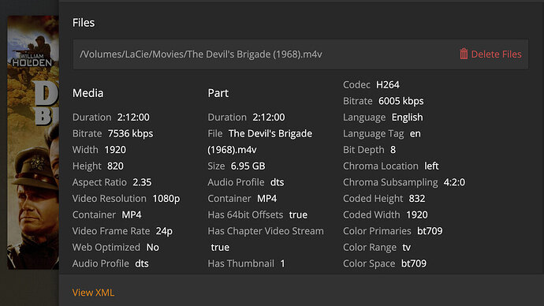
Task: Click the Chroma Subsampling value 4:2:0
Action: pyautogui.click(x=454, y=182)
